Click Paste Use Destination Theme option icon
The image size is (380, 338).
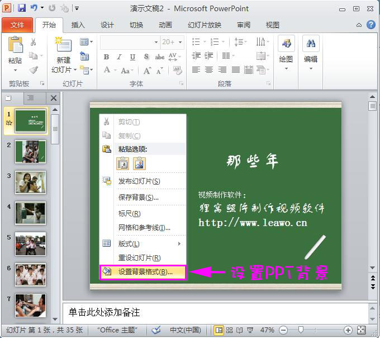[x=123, y=163]
